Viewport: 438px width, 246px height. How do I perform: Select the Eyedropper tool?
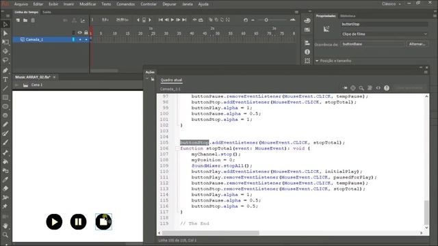click(x=5, y=180)
